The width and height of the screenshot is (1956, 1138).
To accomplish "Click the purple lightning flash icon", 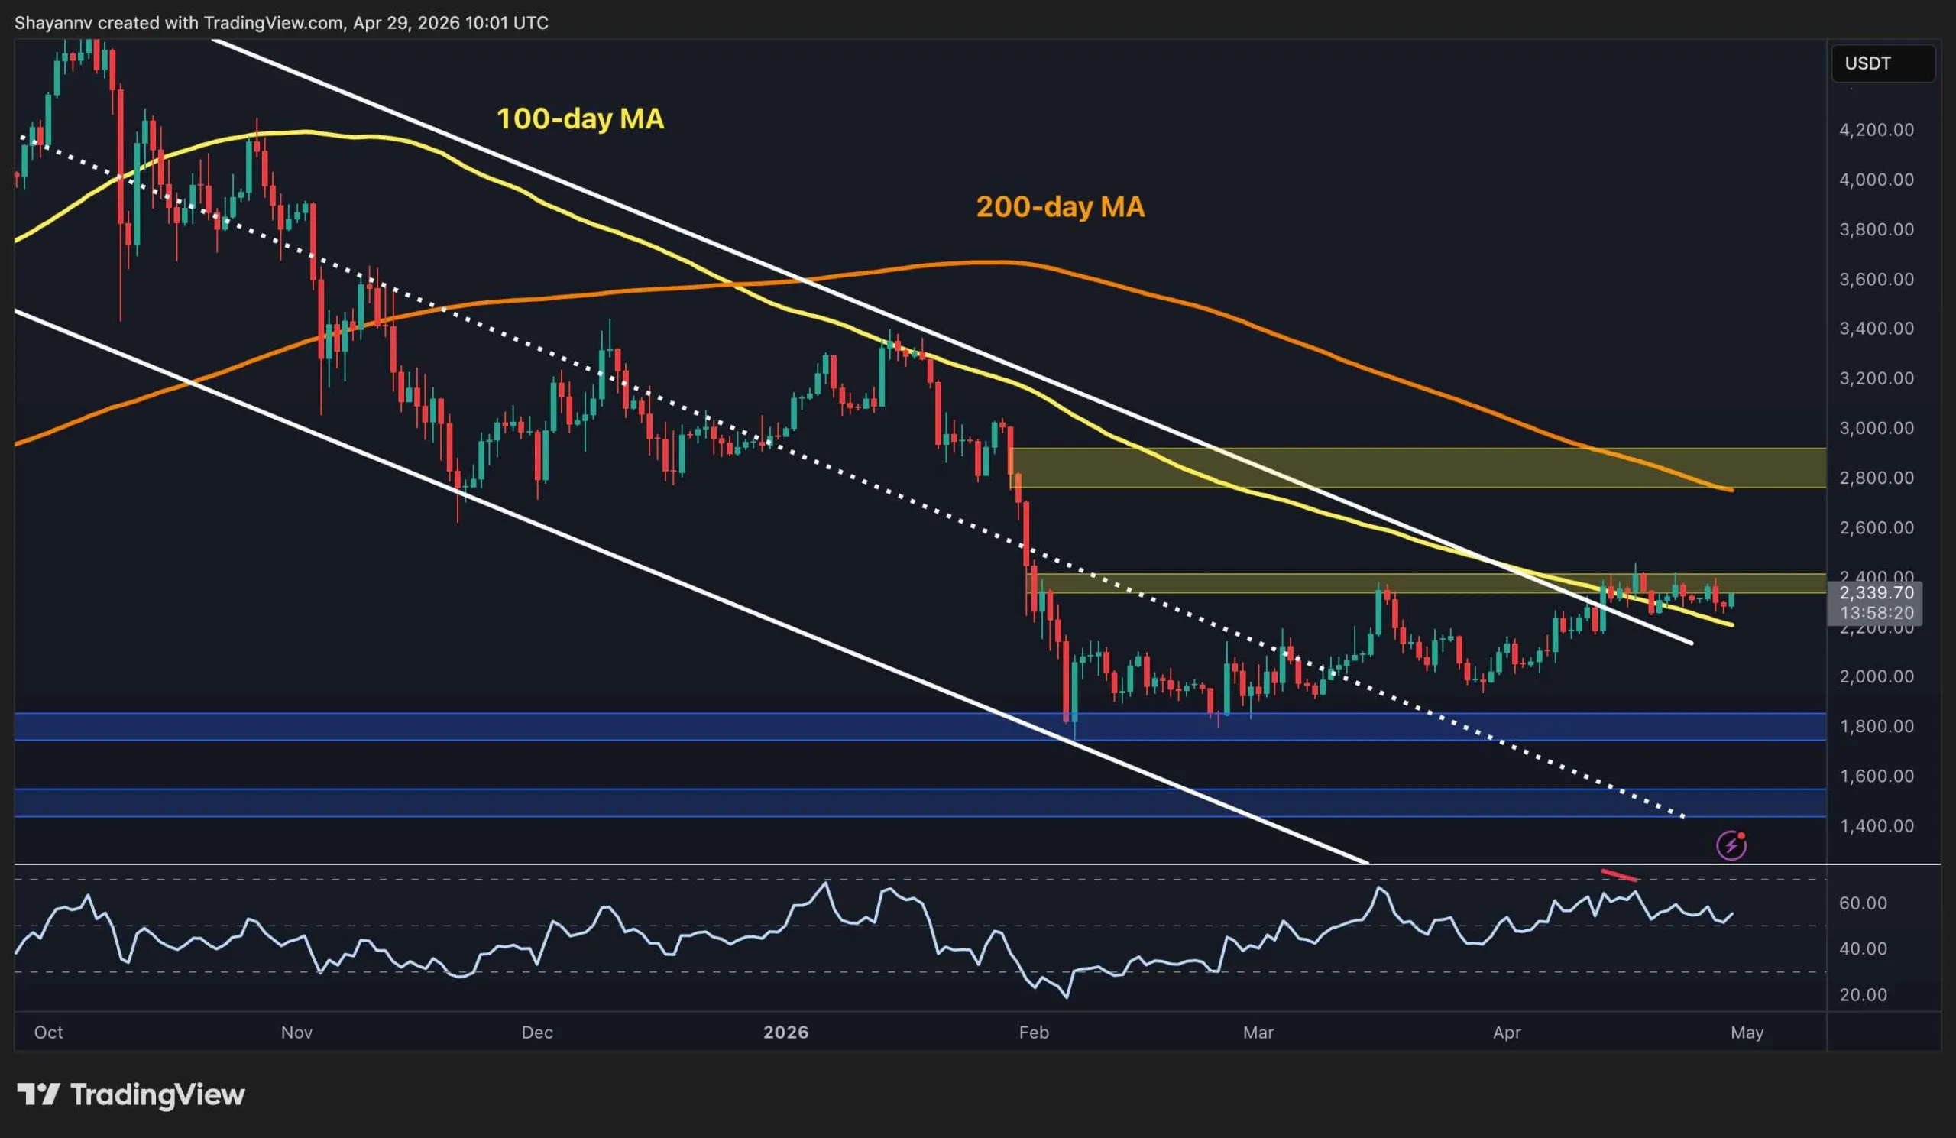I will (1731, 845).
